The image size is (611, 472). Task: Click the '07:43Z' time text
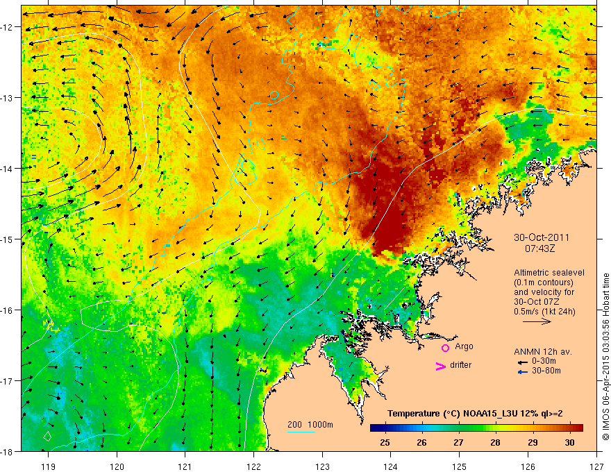point(539,248)
